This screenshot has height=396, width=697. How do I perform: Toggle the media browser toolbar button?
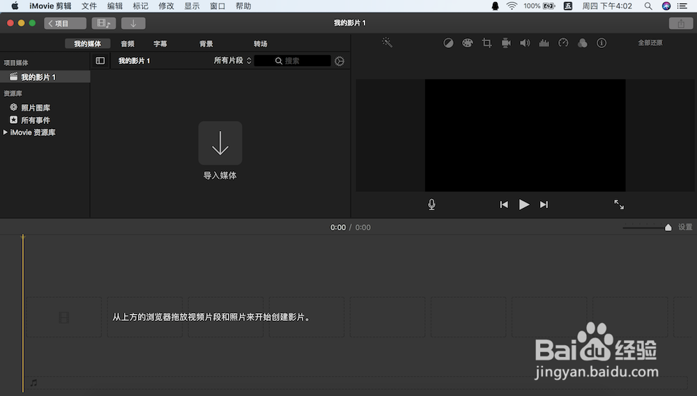pyautogui.click(x=104, y=23)
